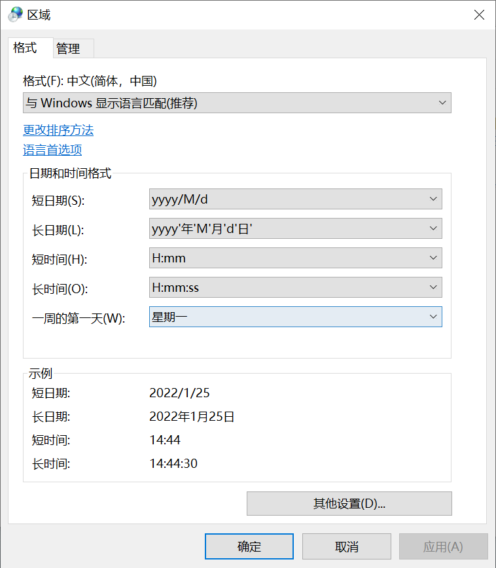
Task: Click the 格式(F): 中文(简体，中国) label
Action: click(x=90, y=80)
